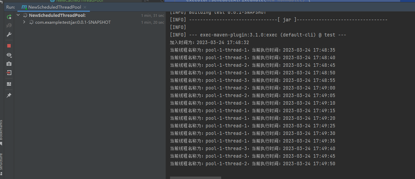The height and width of the screenshot is (179, 415).
Task: Click the Exit icon with red arrow
Action: pos(9,73)
